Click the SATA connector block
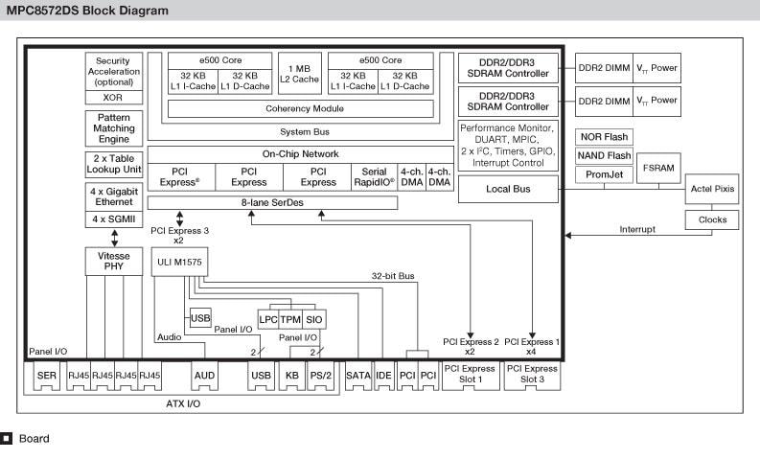Viewport: 760px width, 460px height. 357,376
